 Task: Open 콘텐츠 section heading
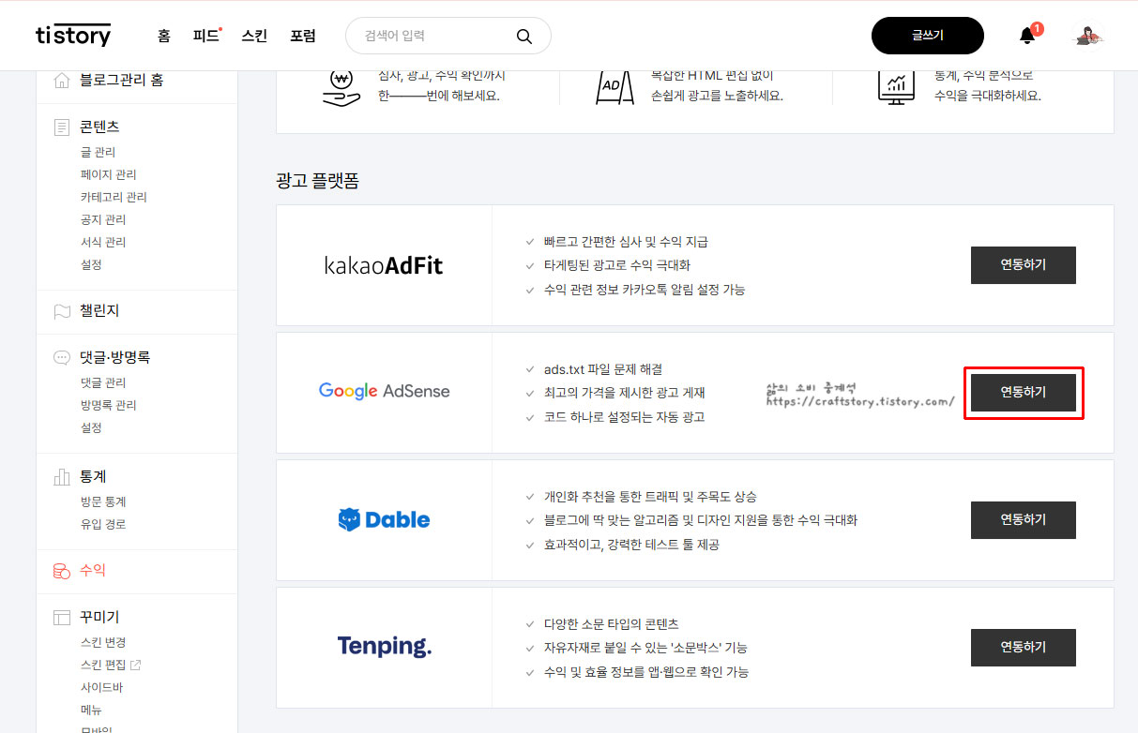[x=99, y=127]
